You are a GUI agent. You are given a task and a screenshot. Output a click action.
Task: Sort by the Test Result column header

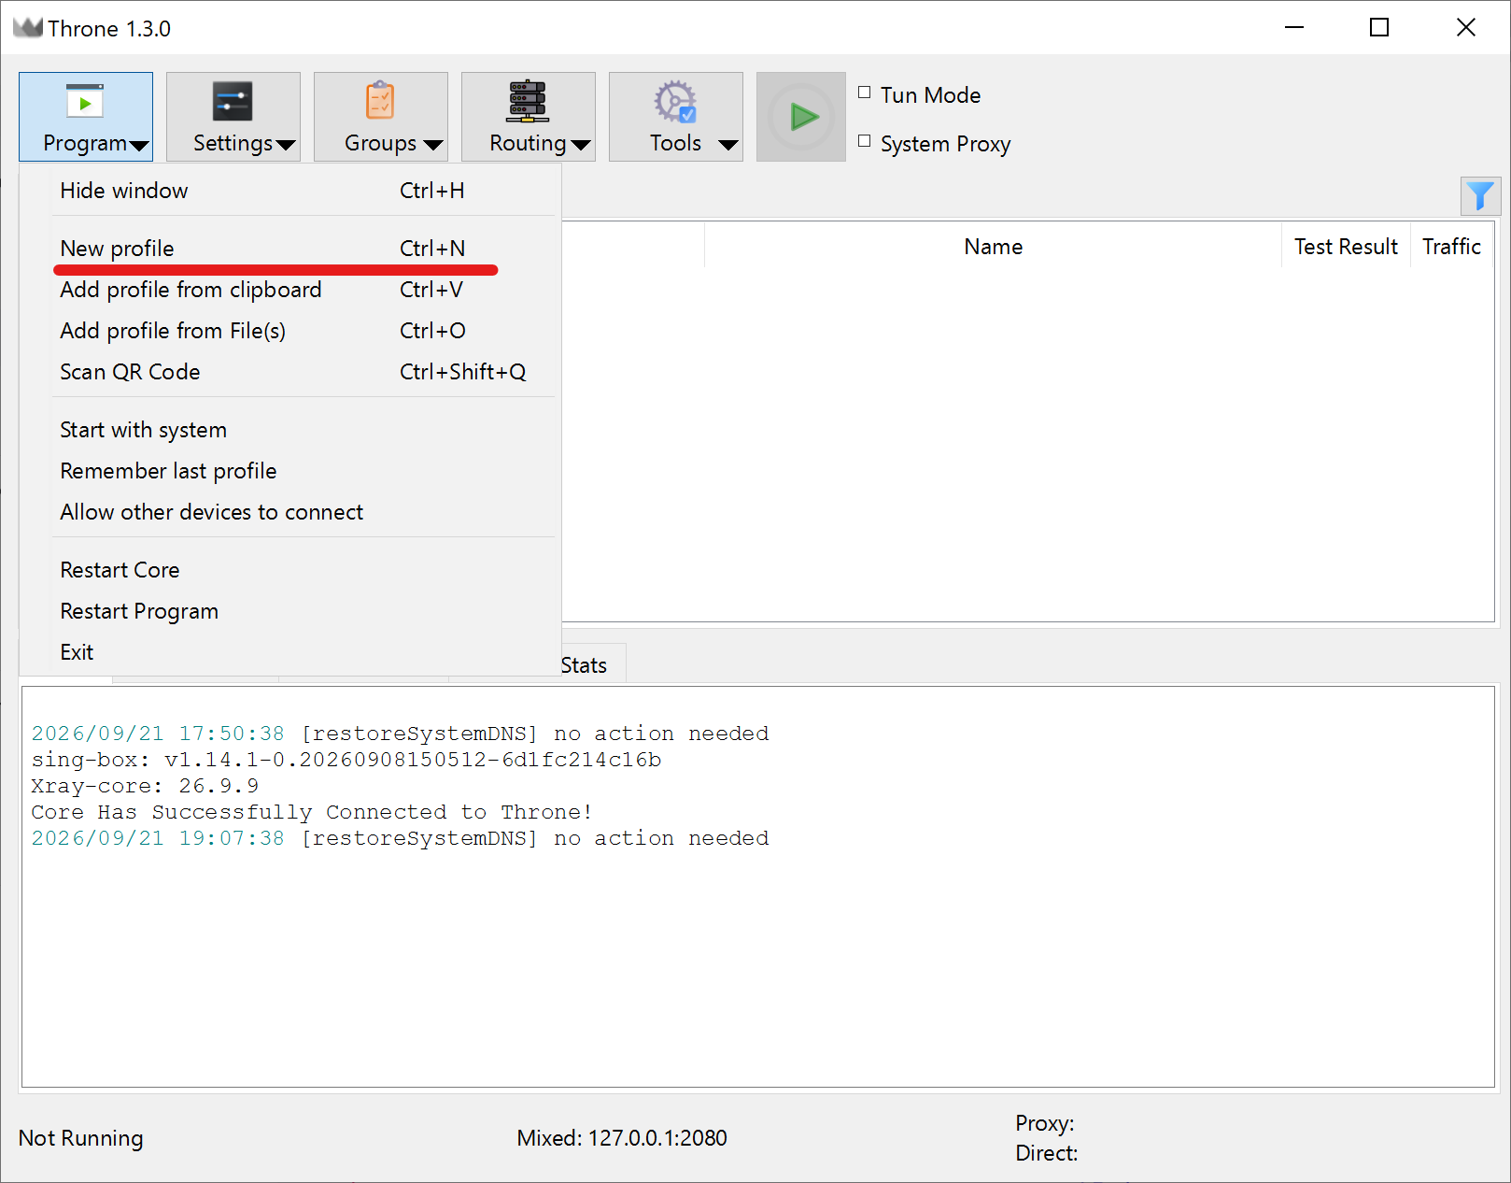(1346, 247)
